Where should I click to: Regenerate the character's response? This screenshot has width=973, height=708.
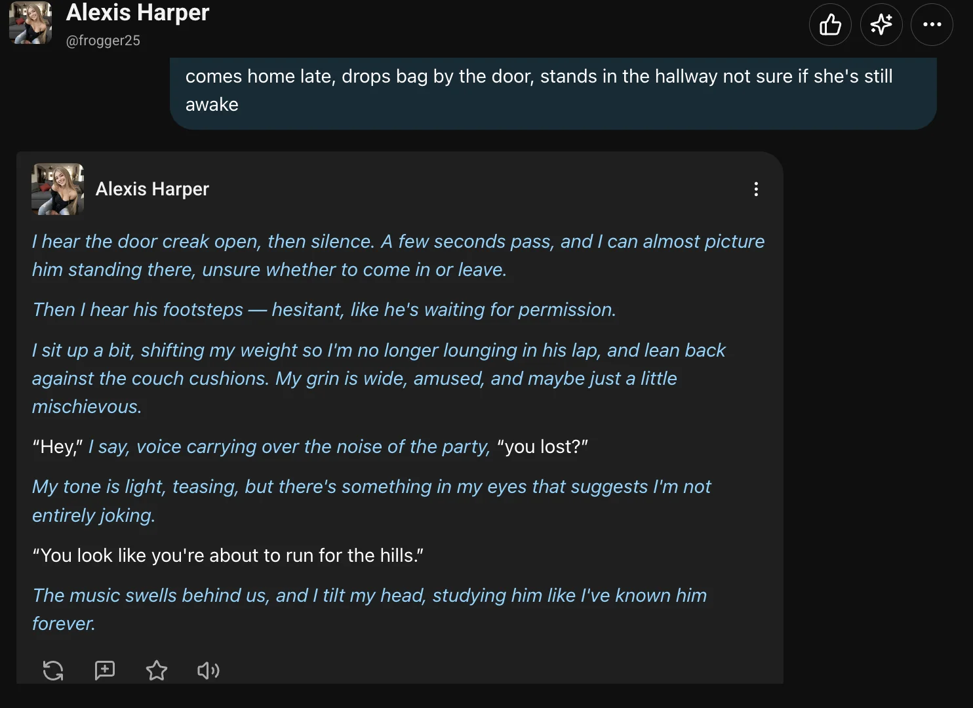[x=52, y=671]
